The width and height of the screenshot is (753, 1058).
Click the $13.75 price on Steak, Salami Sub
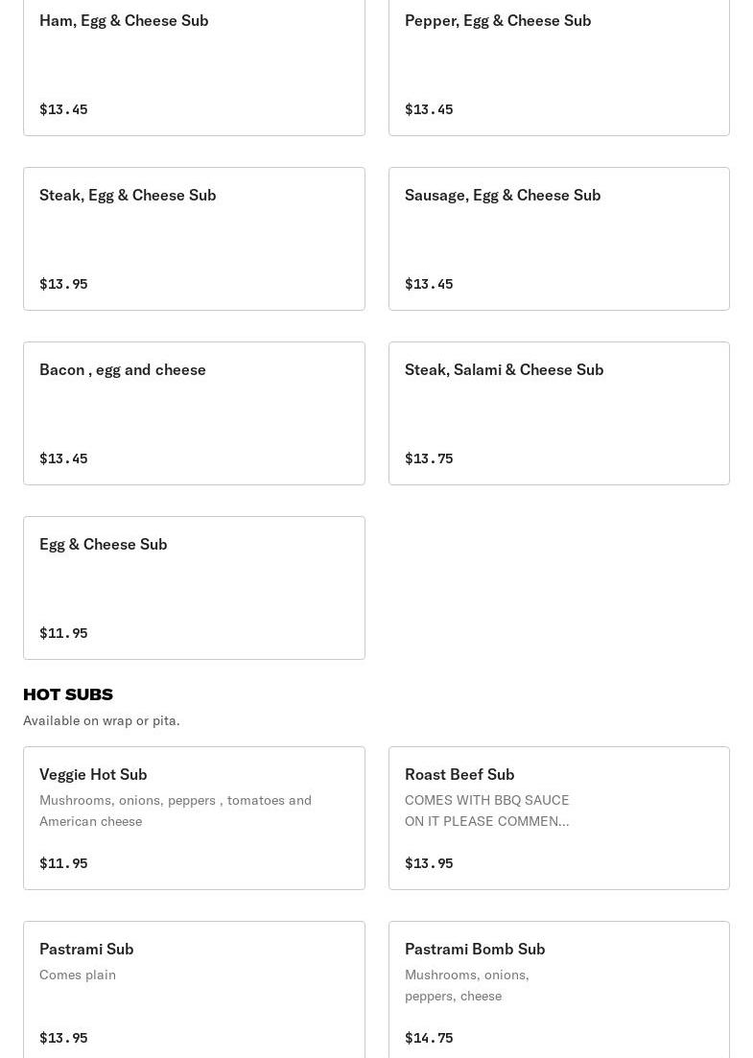pos(429,458)
